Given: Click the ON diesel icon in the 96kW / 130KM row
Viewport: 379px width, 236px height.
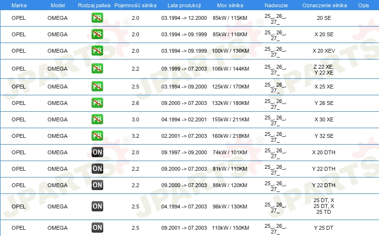Looking at the screenshot, I should [97, 206].
